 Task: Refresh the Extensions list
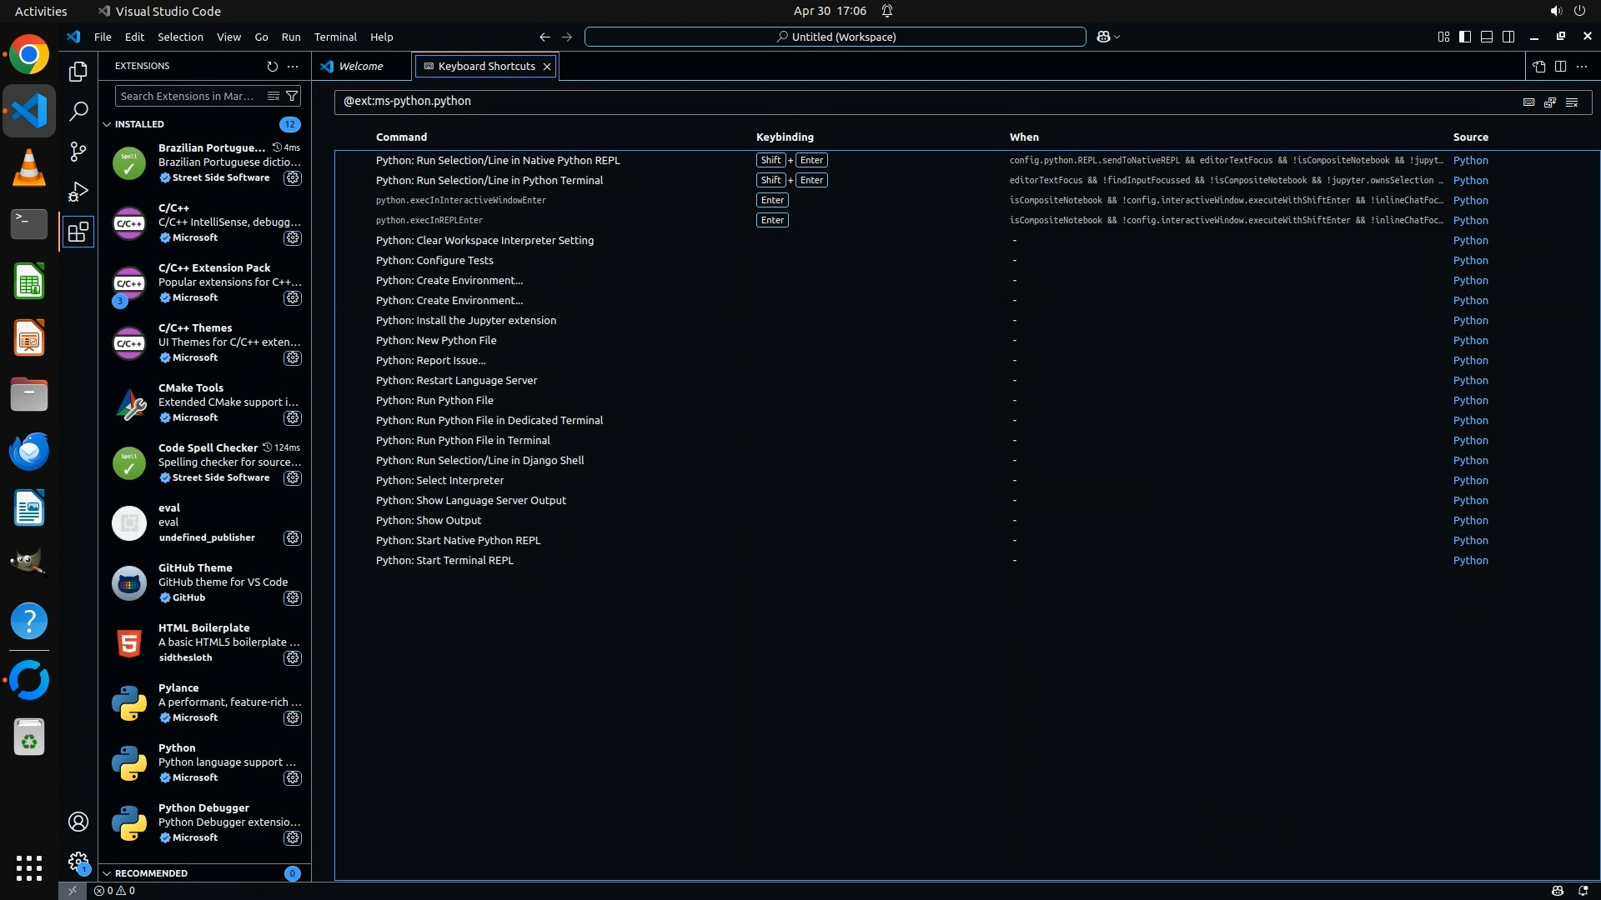coord(272,66)
